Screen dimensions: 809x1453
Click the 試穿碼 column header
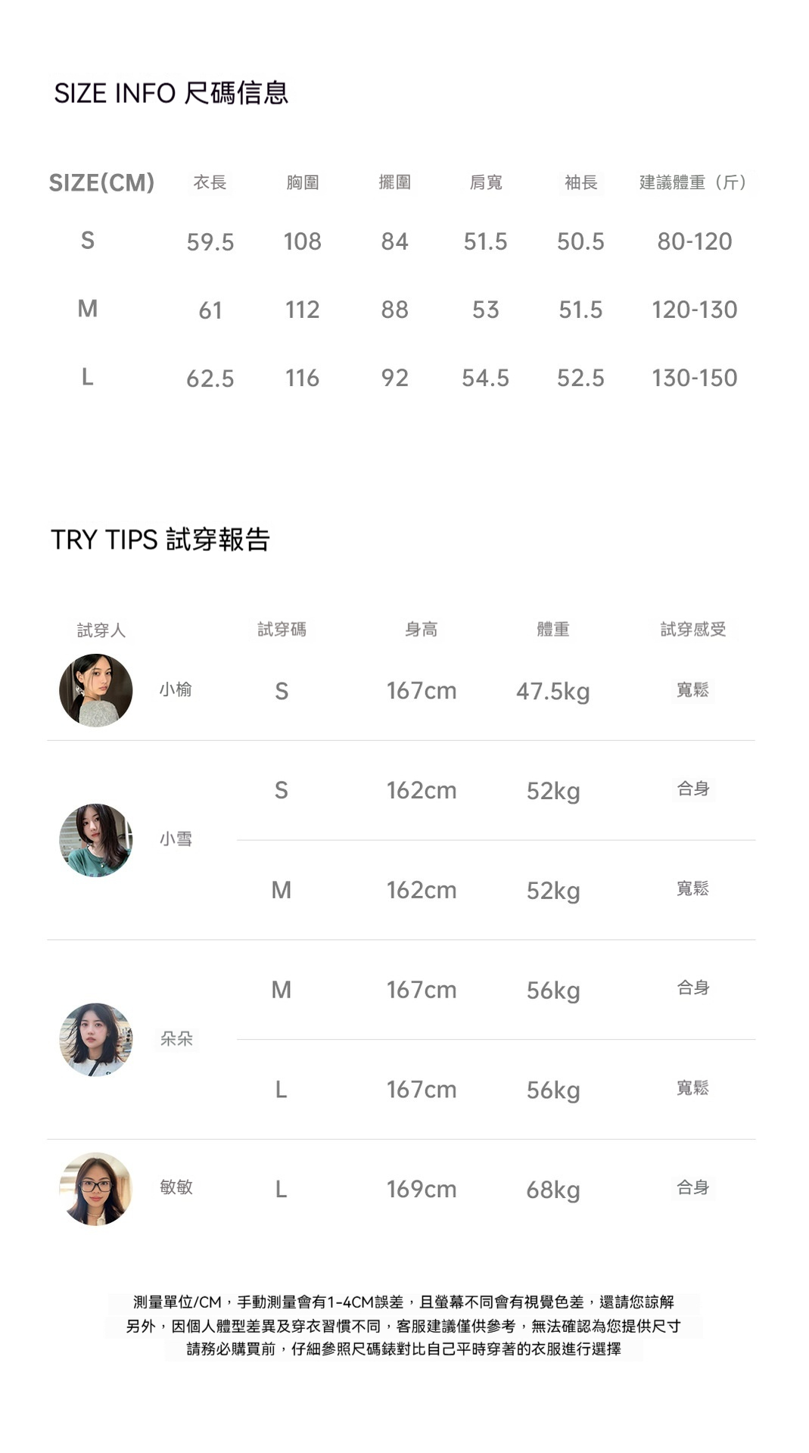[x=282, y=629]
